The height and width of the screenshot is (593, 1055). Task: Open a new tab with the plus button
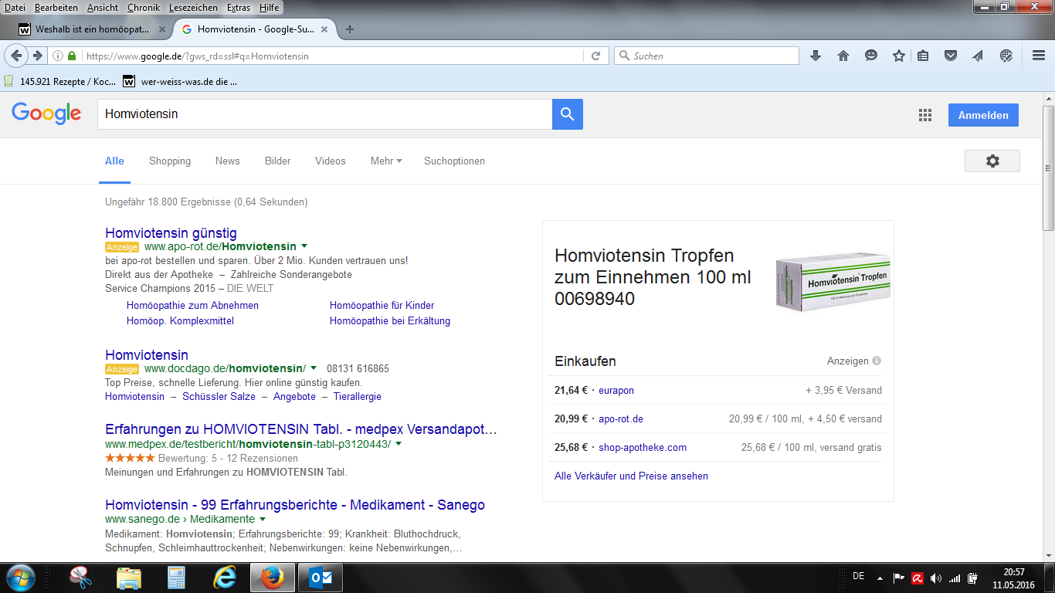pos(350,29)
